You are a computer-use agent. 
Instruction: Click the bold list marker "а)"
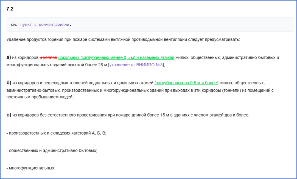pos(8,57)
